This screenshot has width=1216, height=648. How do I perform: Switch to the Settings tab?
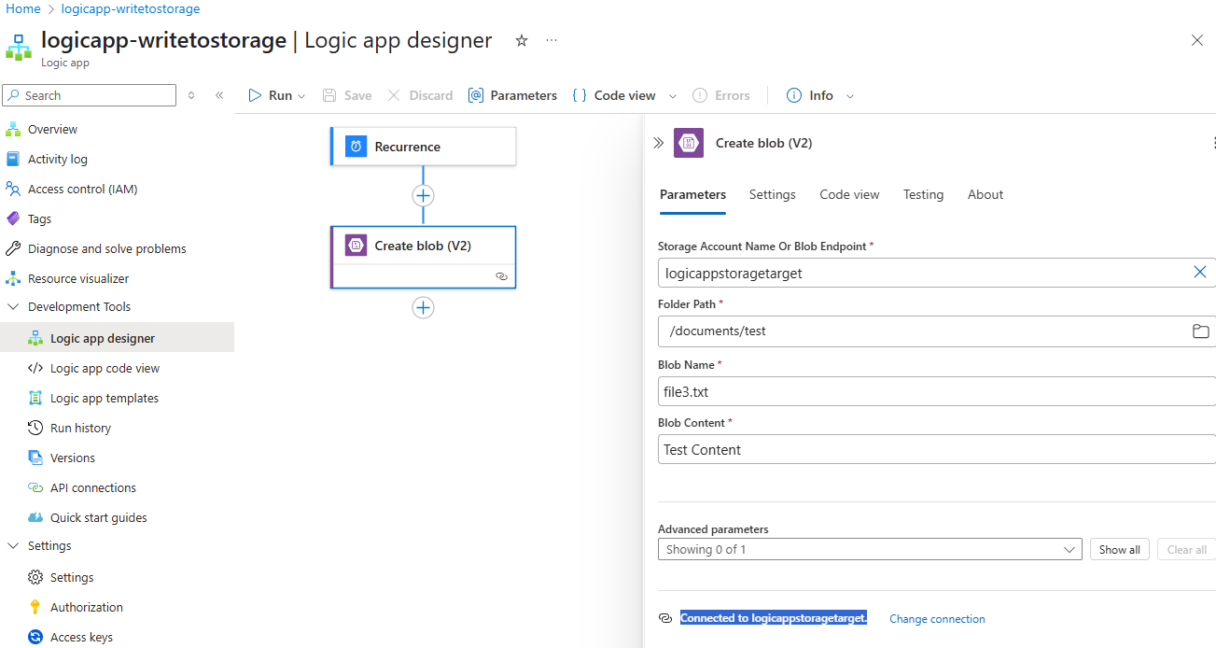click(x=772, y=195)
